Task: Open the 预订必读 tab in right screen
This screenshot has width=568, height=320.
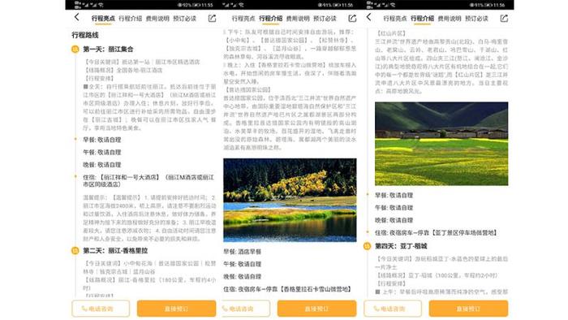Action: point(476,19)
